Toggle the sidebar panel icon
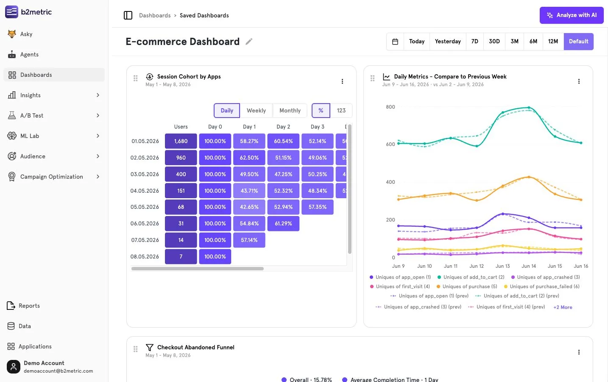The image size is (608, 382). (128, 15)
